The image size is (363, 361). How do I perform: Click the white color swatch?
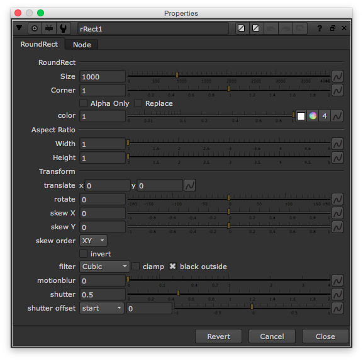point(301,116)
